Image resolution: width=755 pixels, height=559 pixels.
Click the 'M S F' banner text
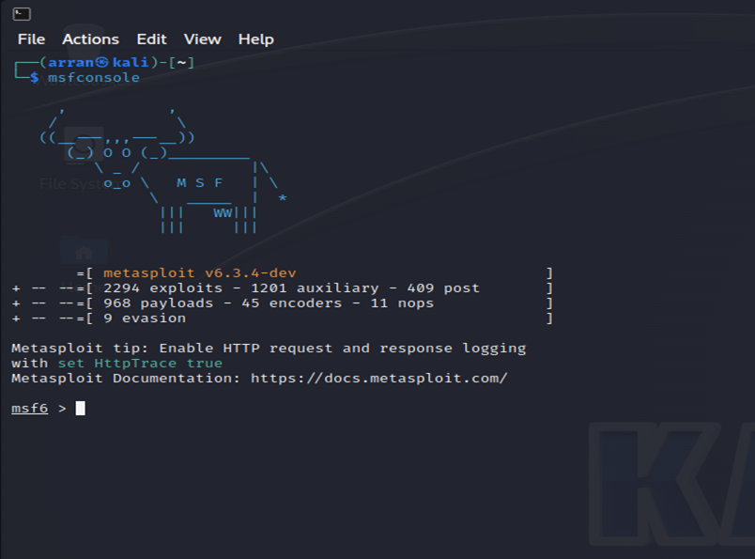[199, 182]
